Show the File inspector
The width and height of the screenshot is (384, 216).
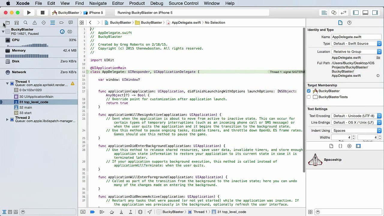click(340, 22)
